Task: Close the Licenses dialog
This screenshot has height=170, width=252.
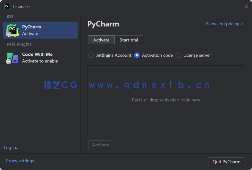Action: pyautogui.click(x=246, y=6)
